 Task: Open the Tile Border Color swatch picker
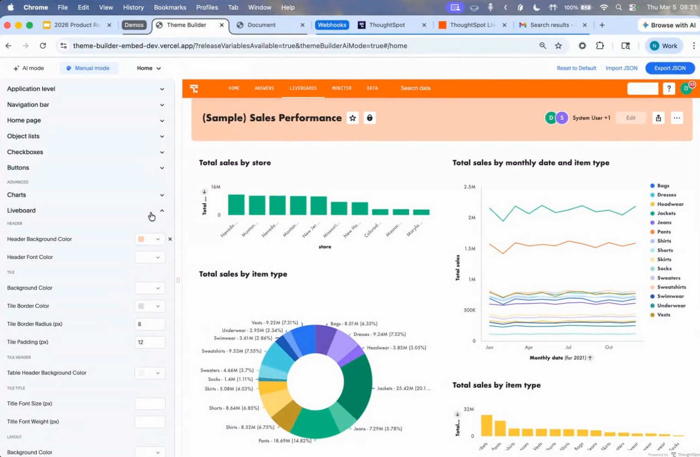click(149, 306)
